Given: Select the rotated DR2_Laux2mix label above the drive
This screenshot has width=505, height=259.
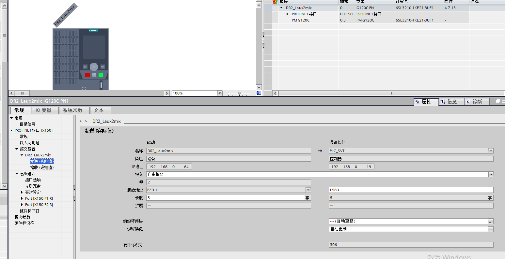Looking at the screenshot, I should pyautogui.click(x=65, y=15).
